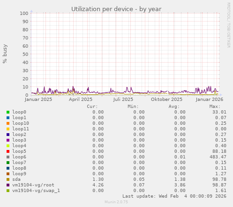The image size is (233, 207).
Task: Click the loop10 orange color swatch
Action: coord(8,123)
